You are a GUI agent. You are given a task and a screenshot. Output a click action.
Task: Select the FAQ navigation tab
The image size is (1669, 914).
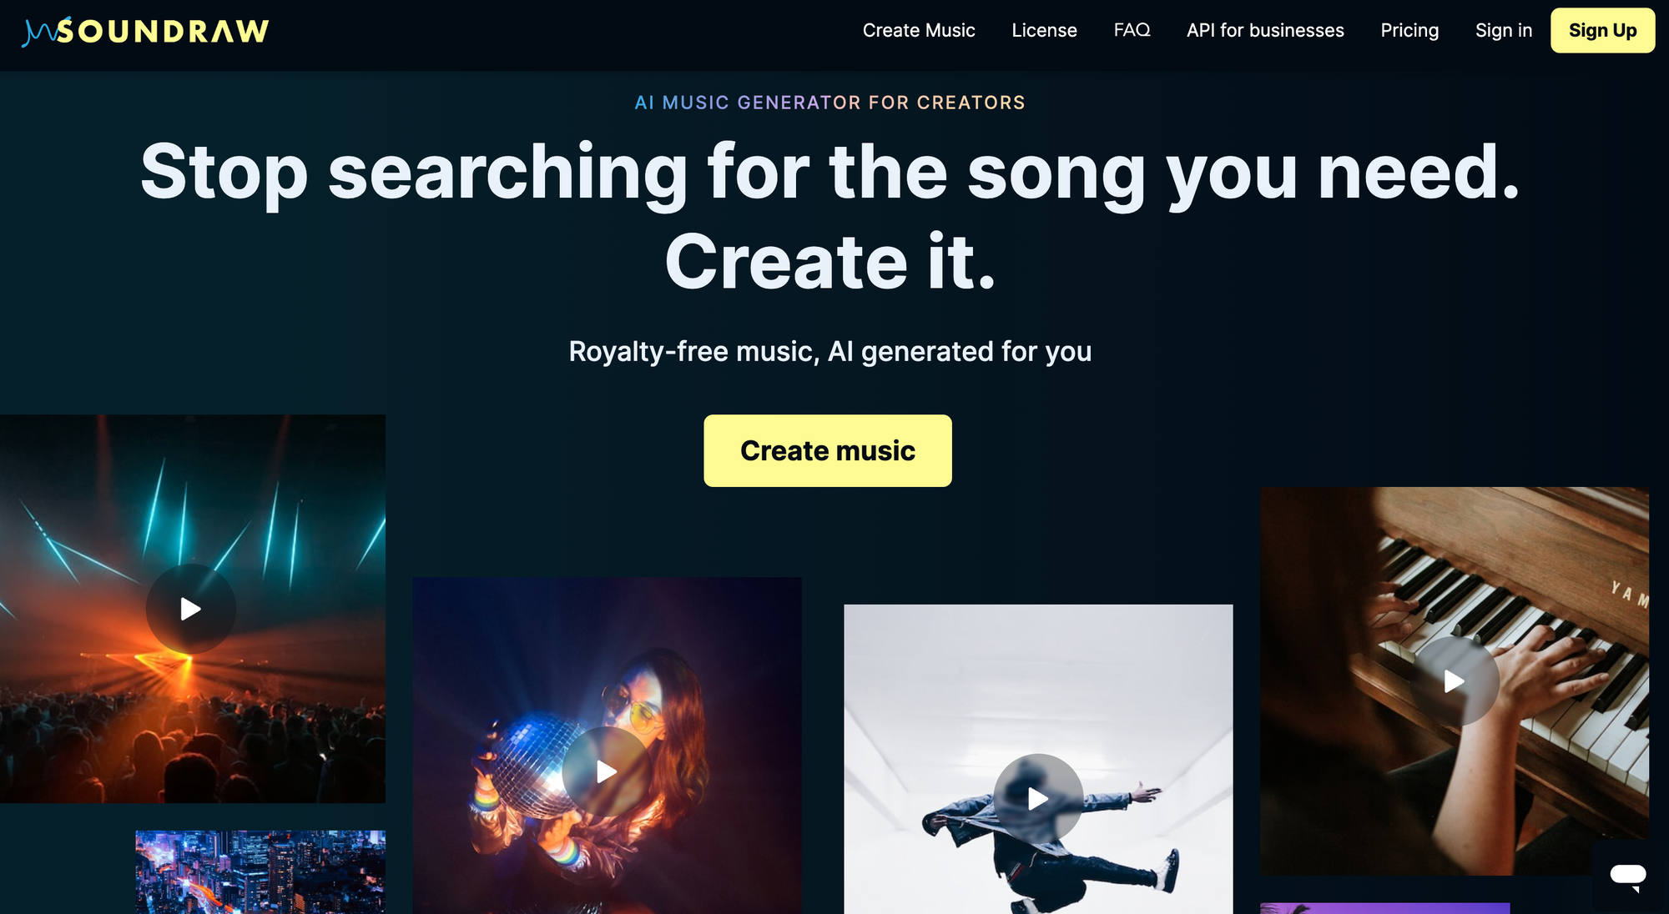[x=1132, y=29]
